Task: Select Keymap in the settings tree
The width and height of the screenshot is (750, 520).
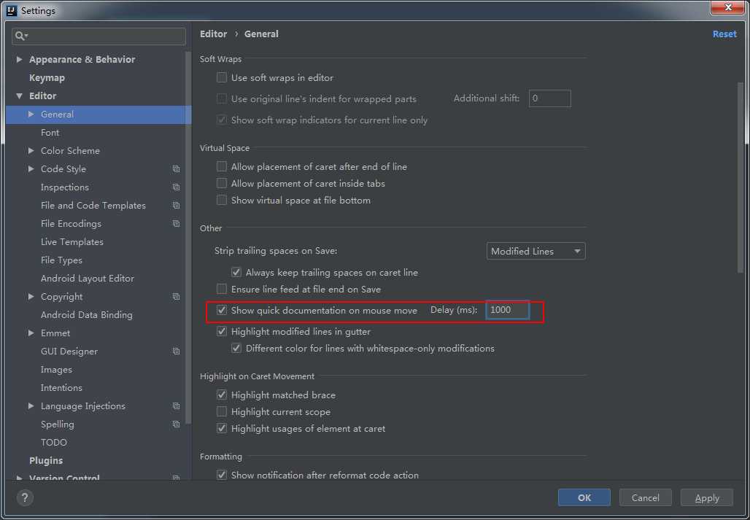Action: (x=47, y=78)
